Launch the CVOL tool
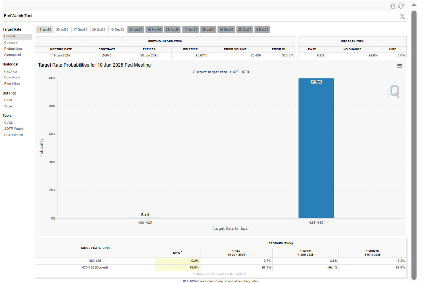The height and width of the screenshot is (283, 424). click(x=9, y=123)
